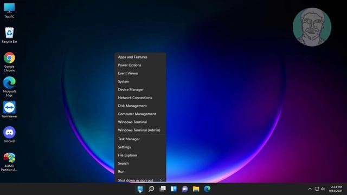This screenshot has height=195, width=347.
Task: Choose Apps and Features in the menu
Action: (x=140, y=57)
